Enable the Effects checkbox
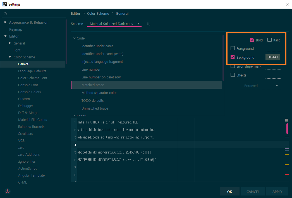The image size is (292, 198). click(x=233, y=75)
